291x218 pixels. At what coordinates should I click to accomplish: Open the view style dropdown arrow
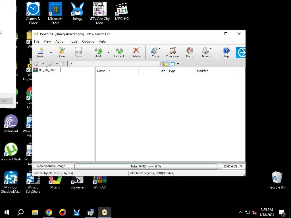pyautogui.click(x=178, y=64)
